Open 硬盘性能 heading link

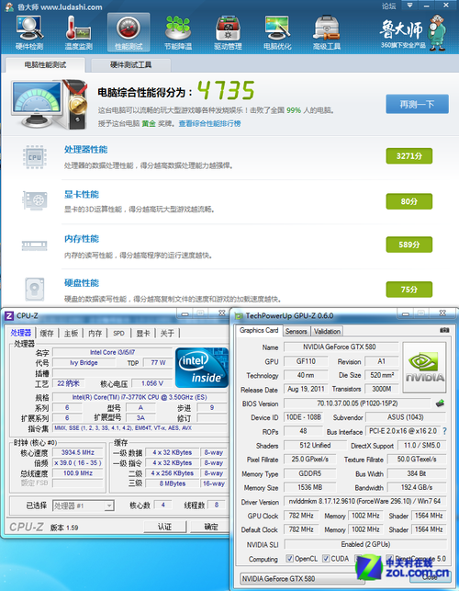coord(82,283)
